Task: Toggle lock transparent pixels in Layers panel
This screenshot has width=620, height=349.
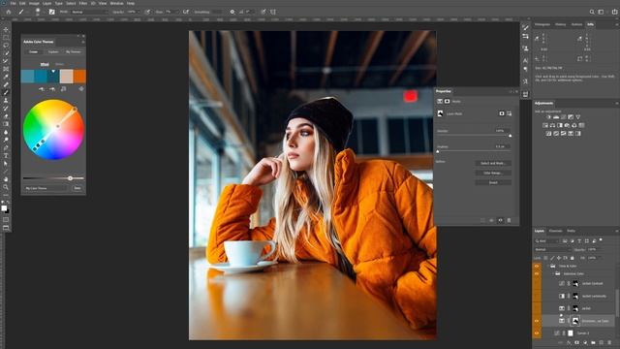Action: click(545, 258)
